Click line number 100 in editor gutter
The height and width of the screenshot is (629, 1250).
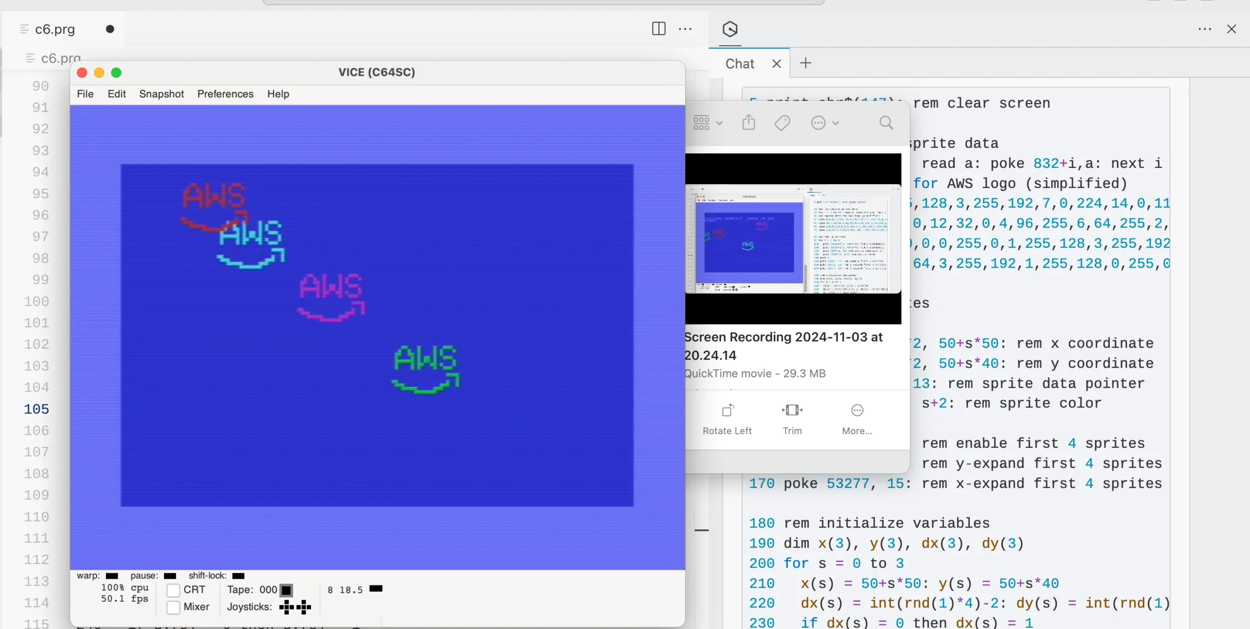tap(37, 301)
